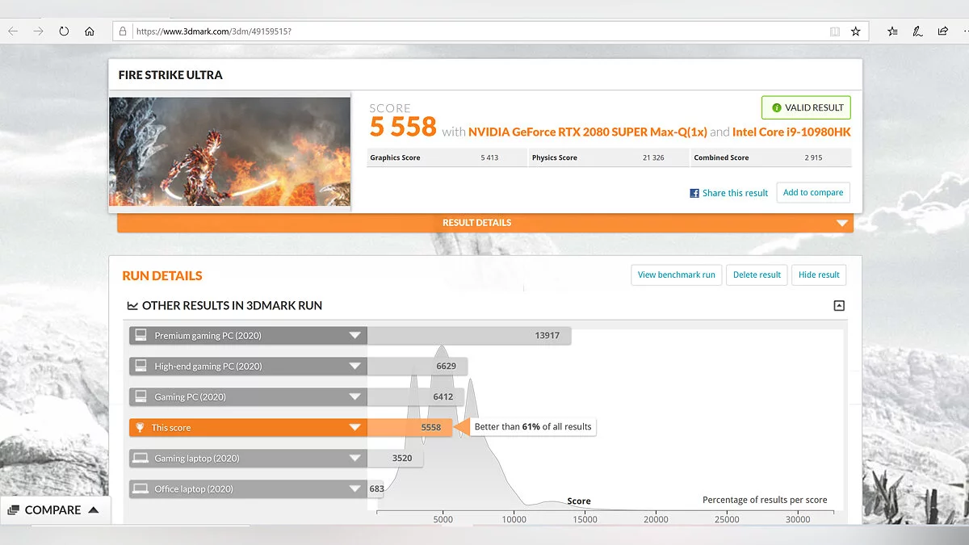Expand the Premium gaming PC (2020) row
Screen dimensions: 969x545
point(354,336)
